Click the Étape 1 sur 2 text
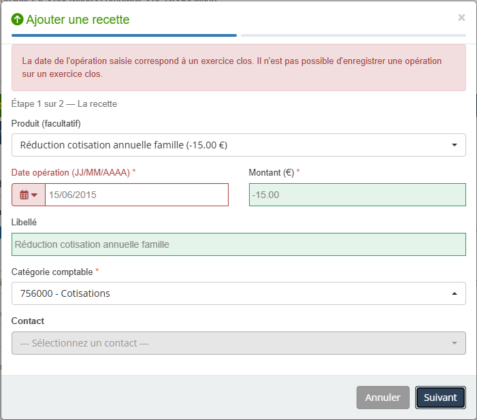 tap(64, 103)
